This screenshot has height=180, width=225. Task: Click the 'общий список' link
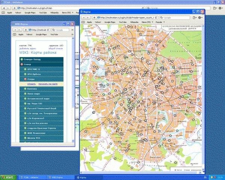56,49
